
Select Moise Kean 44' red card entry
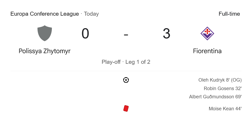click(225, 109)
